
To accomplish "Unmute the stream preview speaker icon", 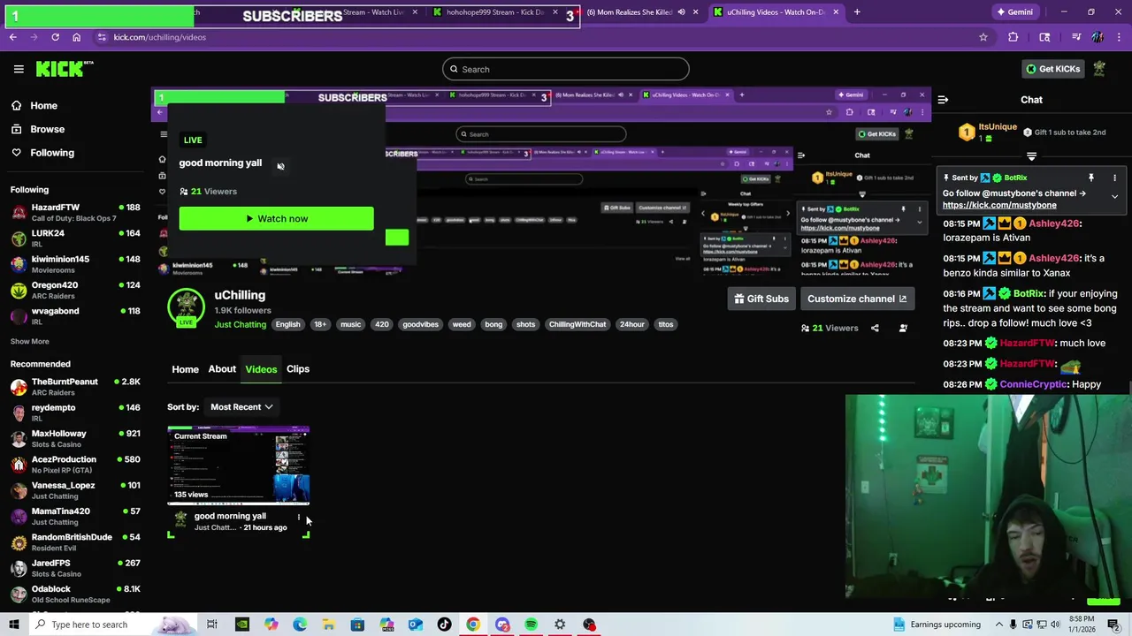I will point(280,166).
